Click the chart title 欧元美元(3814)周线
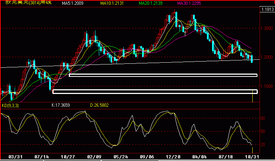The height and width of the screenshot is (161, 275). (x=29, y=3)
